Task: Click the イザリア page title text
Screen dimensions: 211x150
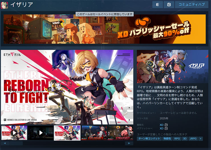Action: coord(22,5)
